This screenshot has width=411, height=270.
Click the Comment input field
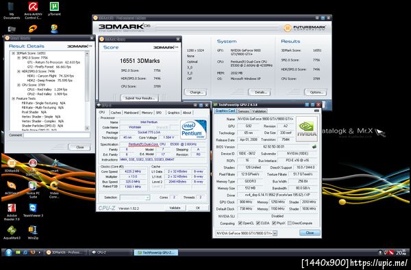pos(57,135)
